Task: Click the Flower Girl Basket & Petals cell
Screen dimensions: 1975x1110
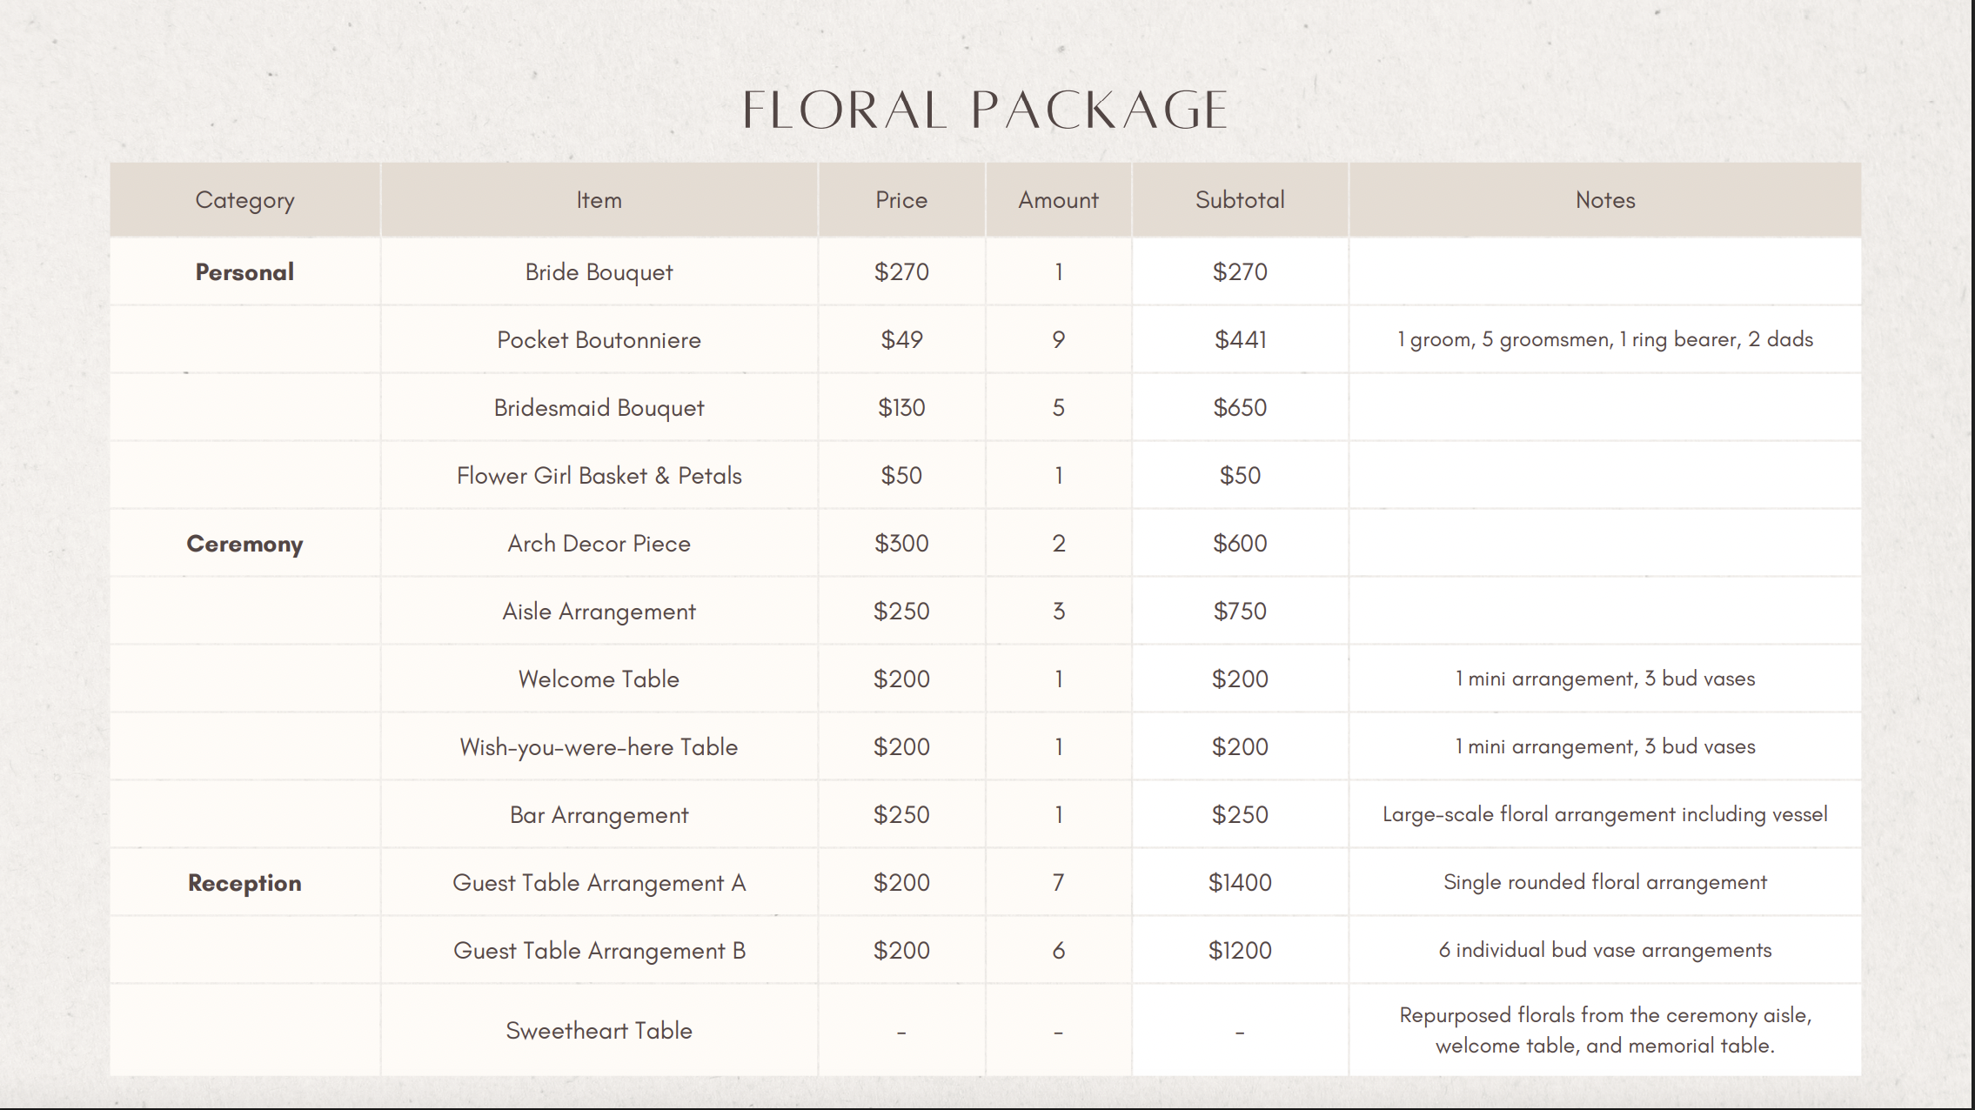Action: [599, 476]
